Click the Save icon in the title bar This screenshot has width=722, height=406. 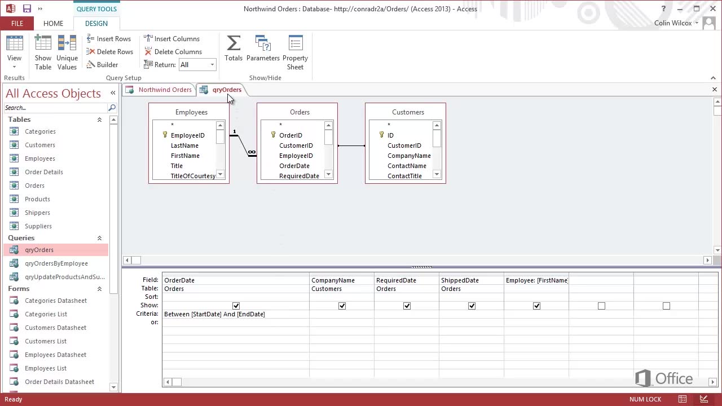click(x=27, y=8)
